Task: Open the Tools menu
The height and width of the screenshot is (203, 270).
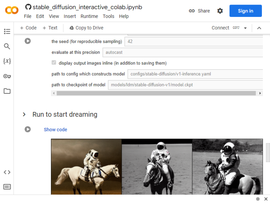Action: 109,16
